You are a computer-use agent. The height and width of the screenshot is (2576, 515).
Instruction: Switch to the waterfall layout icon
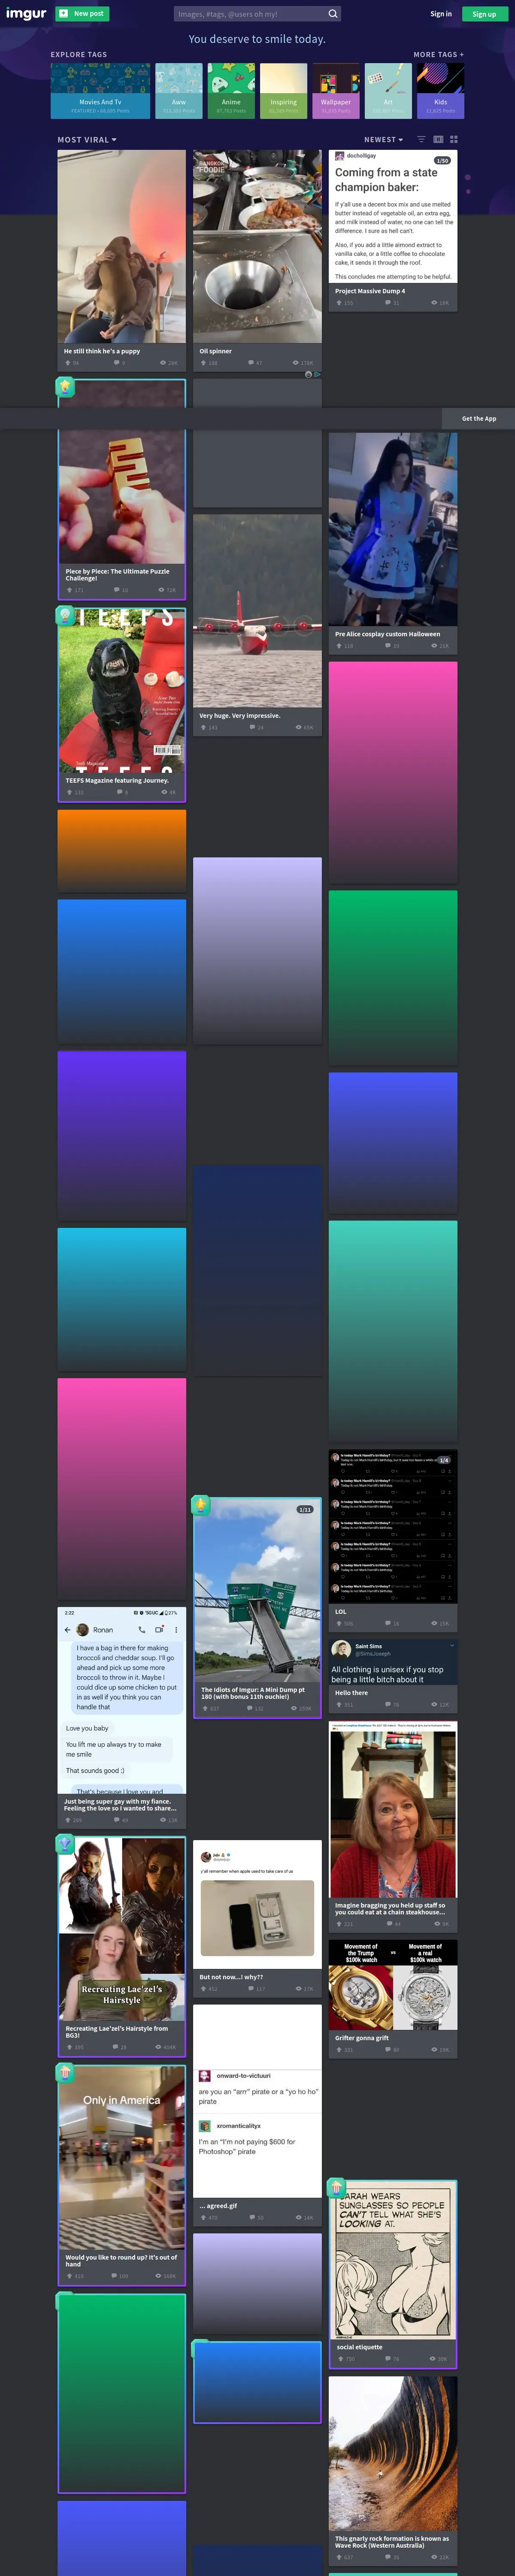438,140
